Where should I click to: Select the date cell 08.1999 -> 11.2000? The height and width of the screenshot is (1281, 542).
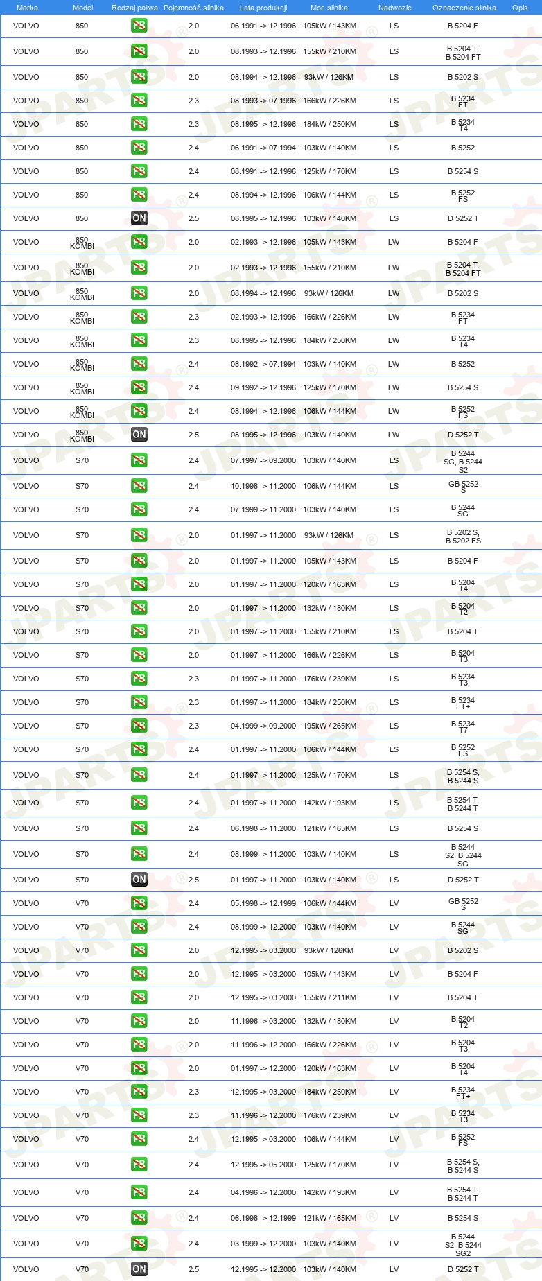(x=263, y=854)
